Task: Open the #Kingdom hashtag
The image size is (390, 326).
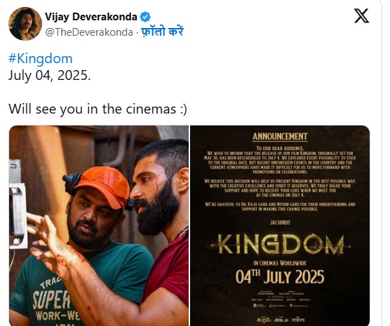Action: click(41, 59)
